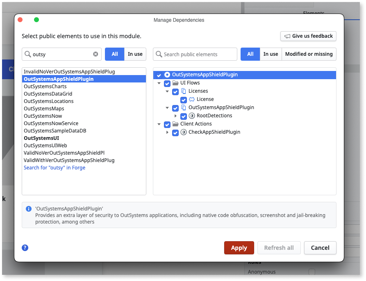The height and width of the screenshot is (281, 366).
Task: Toggle the License element checkbox
Action: pos(183,99)
